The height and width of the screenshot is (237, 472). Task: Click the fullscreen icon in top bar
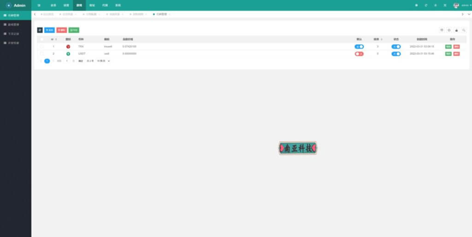tap(445, 6)
